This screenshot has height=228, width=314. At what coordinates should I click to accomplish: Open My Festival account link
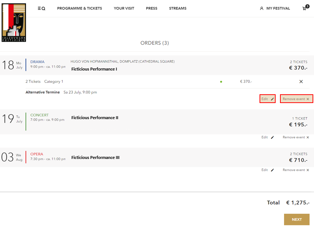tap(278, 8)
